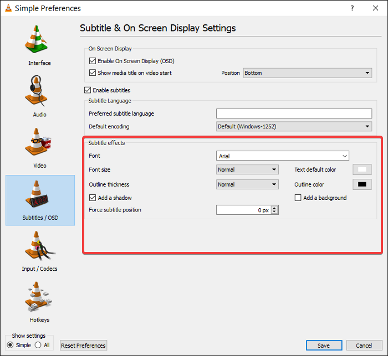
Task: Open the Default encoding dropdown
Action: (x=294, y=126)
